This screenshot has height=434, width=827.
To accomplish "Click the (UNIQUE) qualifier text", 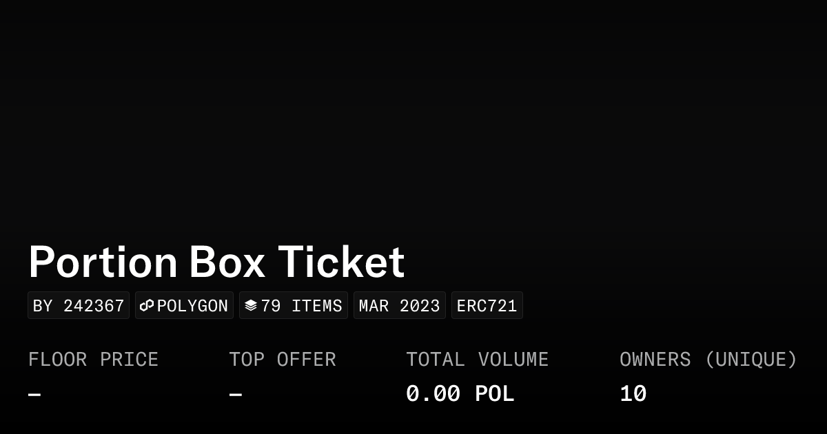I will coord(751,360).
